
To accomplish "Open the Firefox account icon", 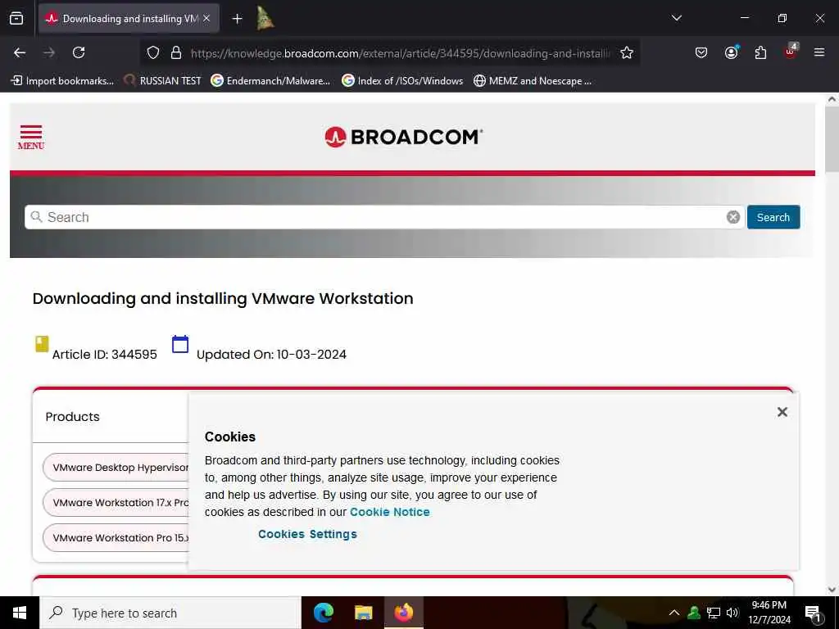I will coord(731,52).
